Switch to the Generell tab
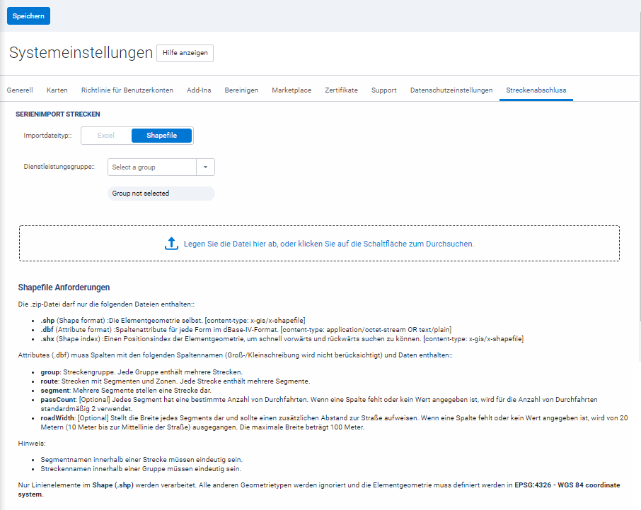Viewport: 641px width, 510px height. point(20,90)
